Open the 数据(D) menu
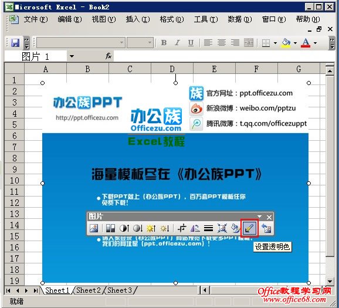The width and height of the screenshot is (339, 308). [240, 19]
